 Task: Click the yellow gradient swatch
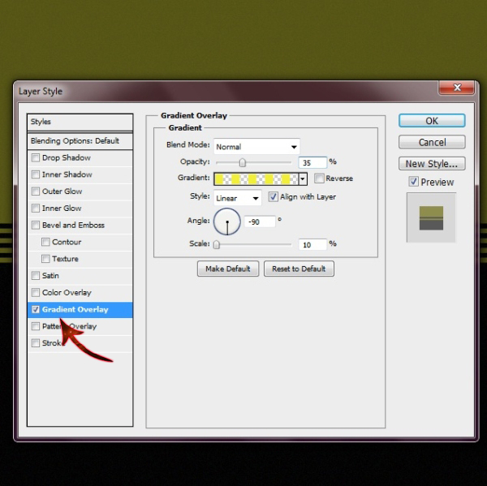[256, 179]
